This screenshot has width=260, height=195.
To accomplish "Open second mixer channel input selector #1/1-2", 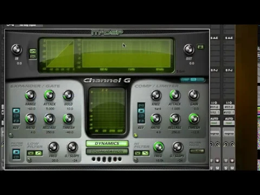I will tap(229, 107).
